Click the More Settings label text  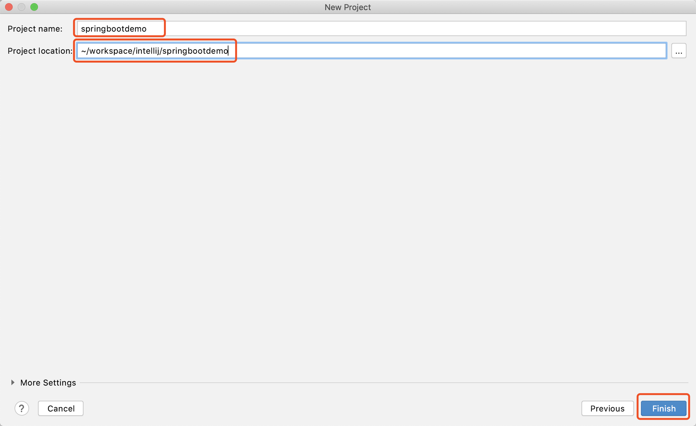tap(48, 383)
